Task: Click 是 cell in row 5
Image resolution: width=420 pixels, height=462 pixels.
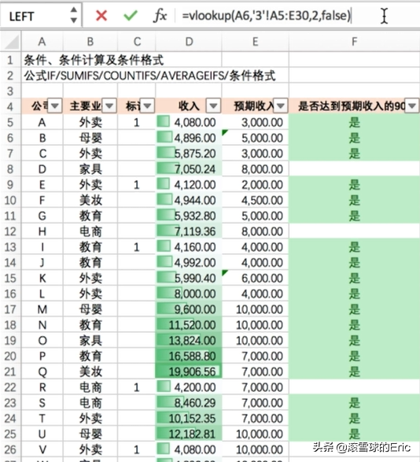Action: coord(355,122)
